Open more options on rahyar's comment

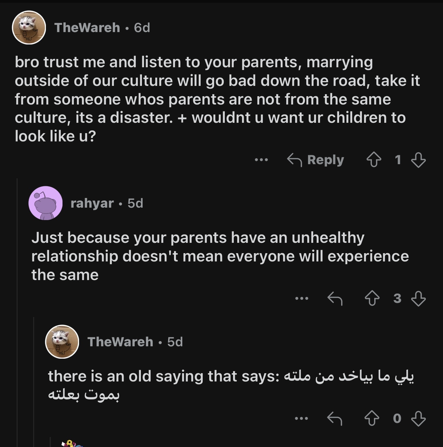tap(301, 298)
